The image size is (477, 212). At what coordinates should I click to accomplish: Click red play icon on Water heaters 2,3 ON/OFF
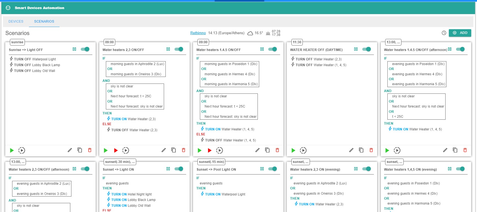click(x=116, y=150)
